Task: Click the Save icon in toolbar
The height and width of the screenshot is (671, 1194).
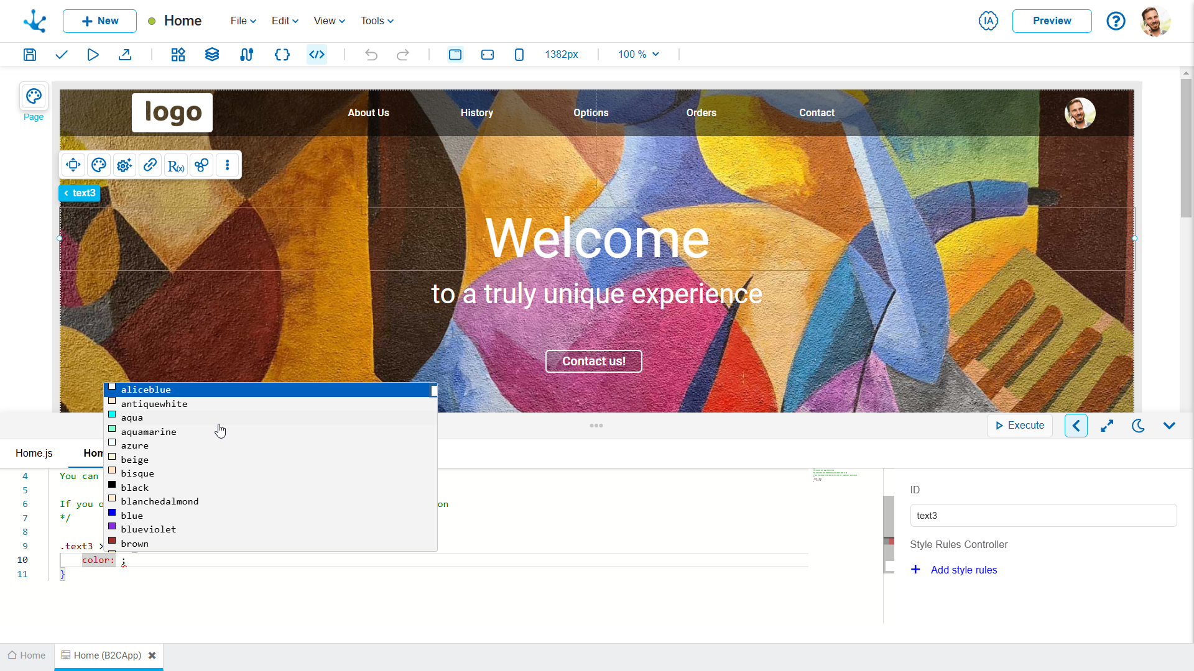Action: 30,55
